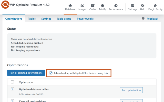Click the Plugin family menu label
The width and height of the screenshot is (164, 102).
click(x=156, y=9)
